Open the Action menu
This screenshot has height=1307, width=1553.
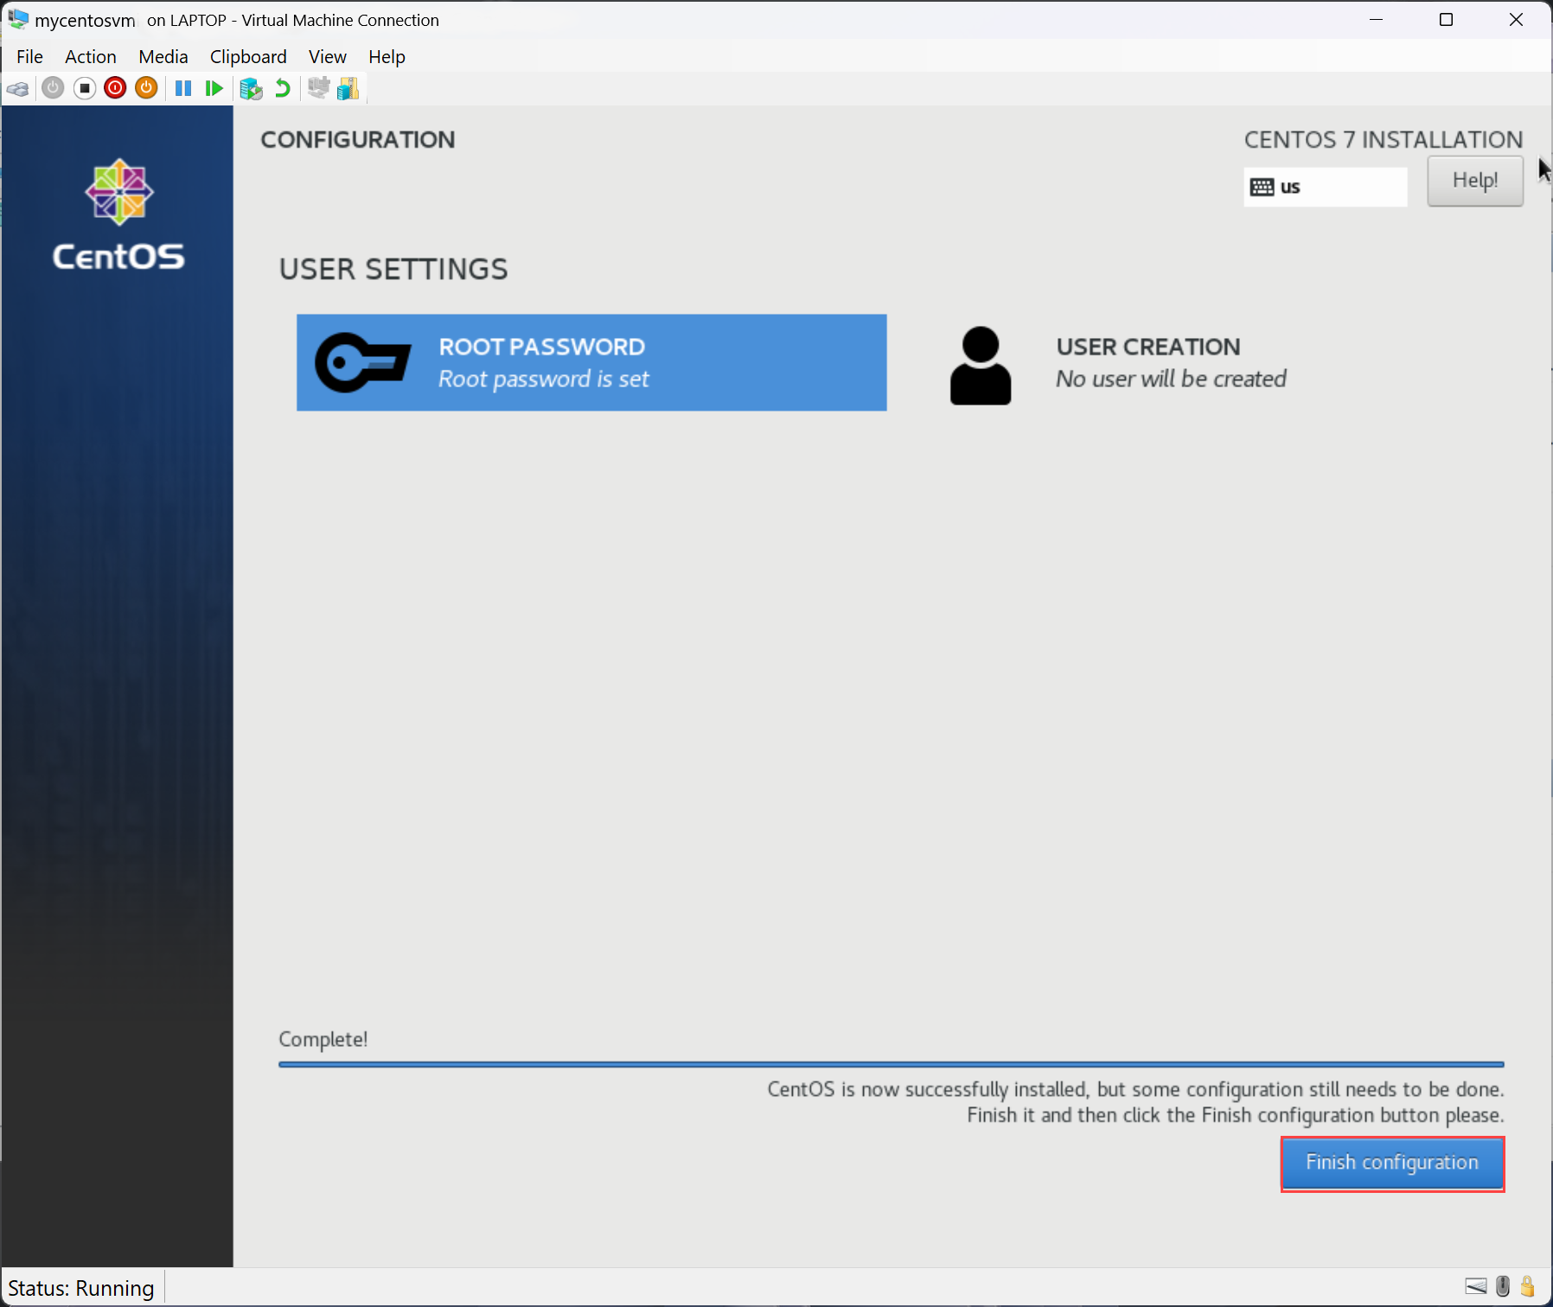point(90,56)
